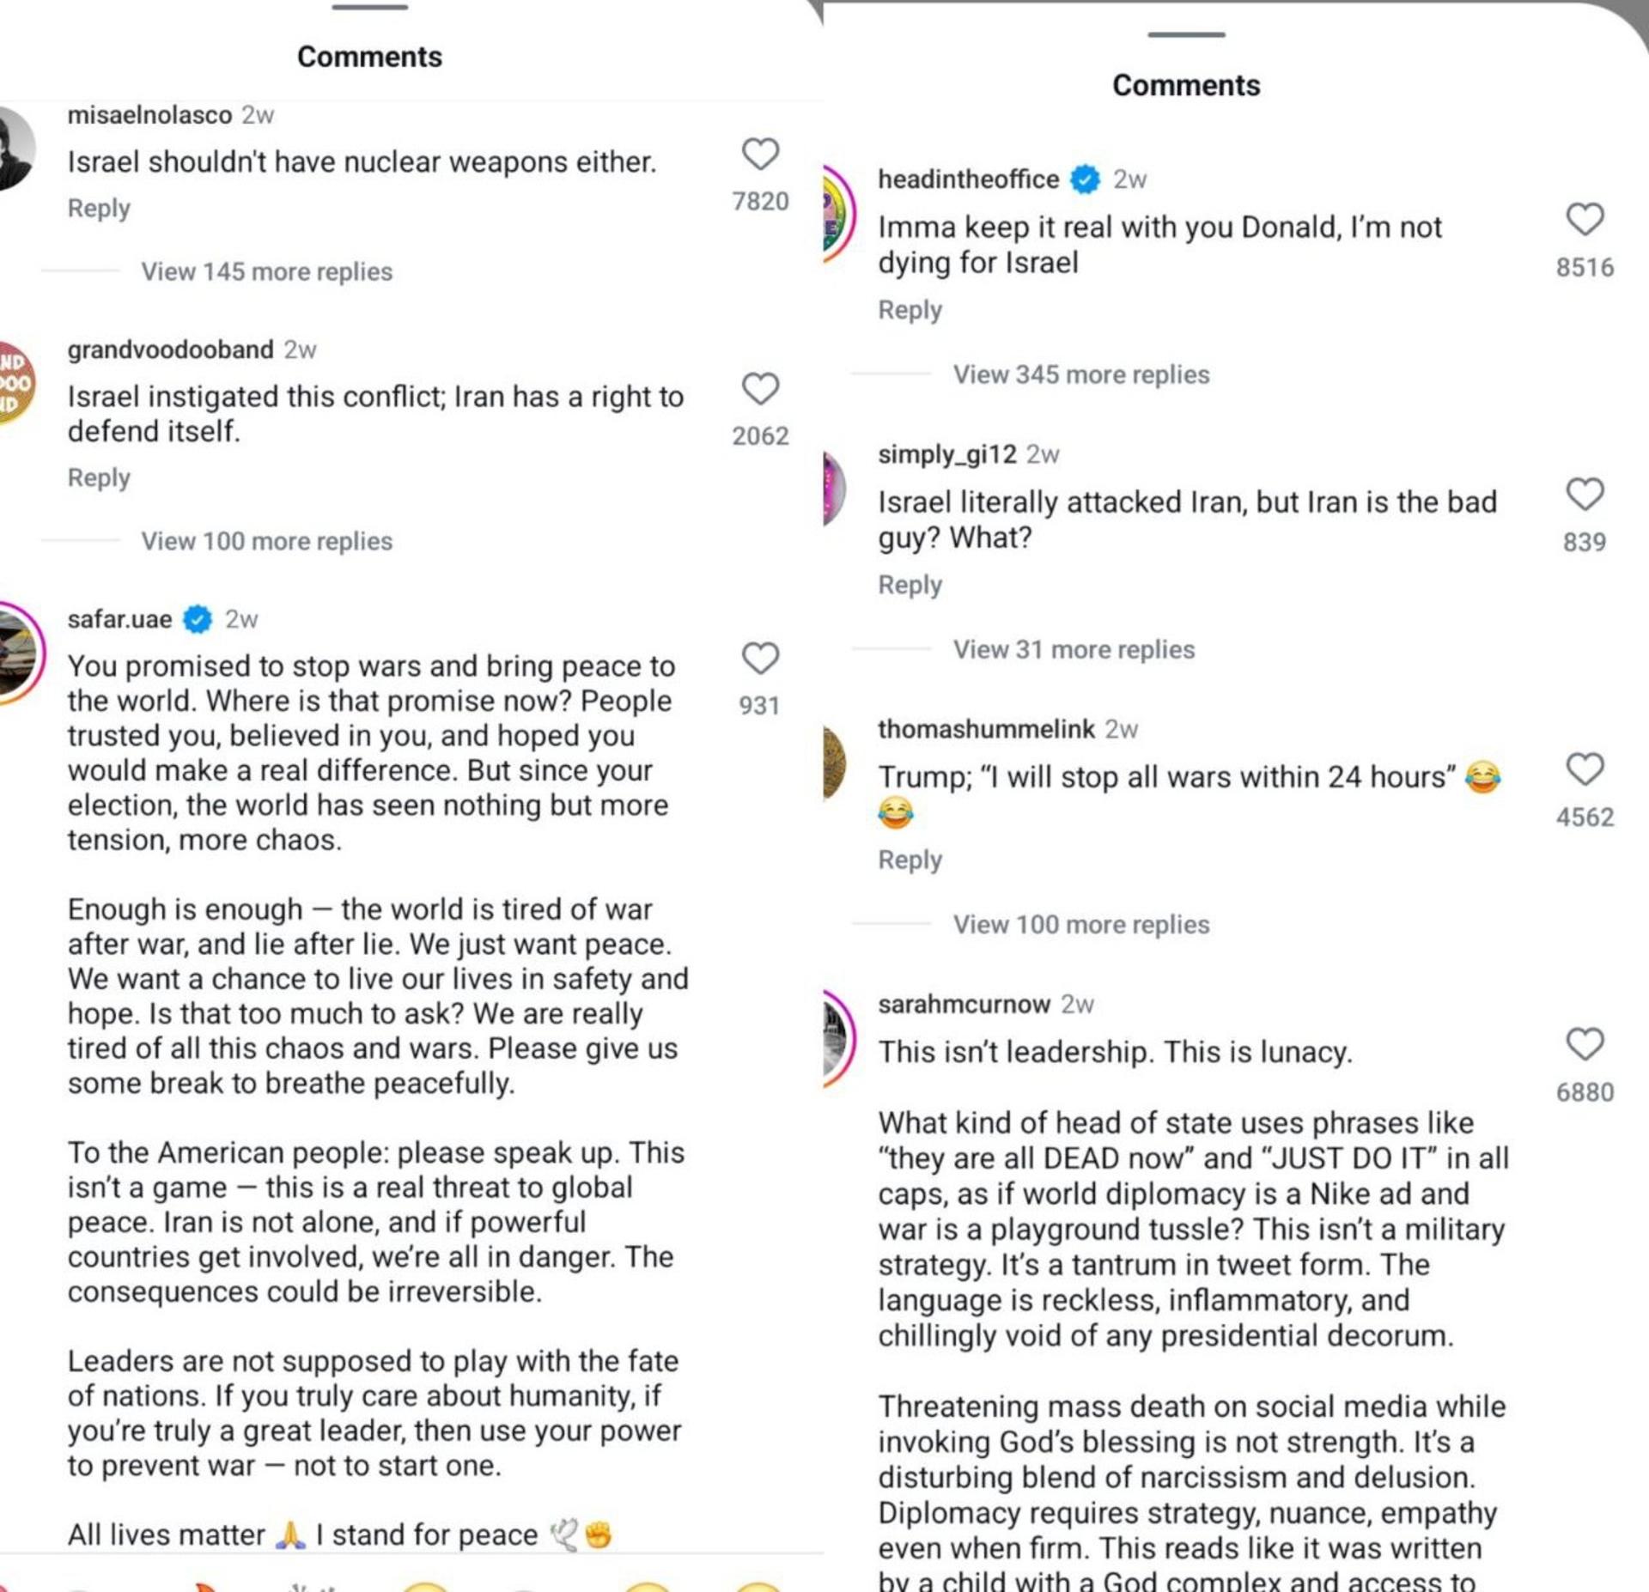View 100 more replies under grandvoodooband
1649x1592 pixels.
click(x=266, y=541)
